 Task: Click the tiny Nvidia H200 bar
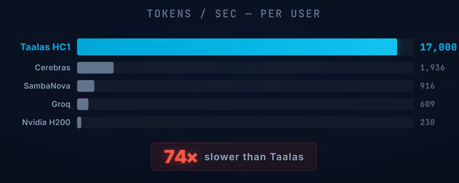click(79, 122)
